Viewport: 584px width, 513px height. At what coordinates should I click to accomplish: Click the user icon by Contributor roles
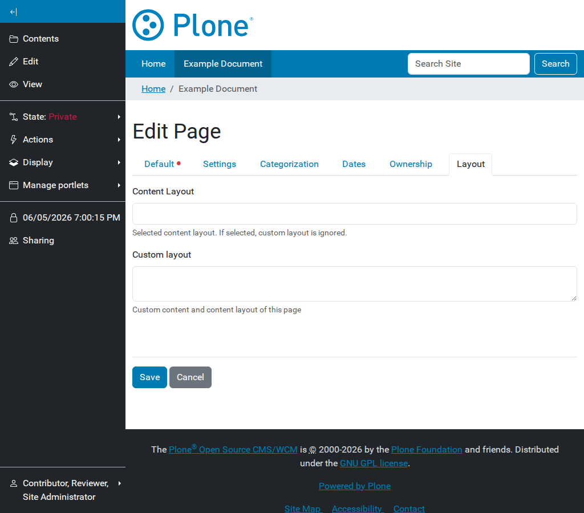[x=14, y=483]
